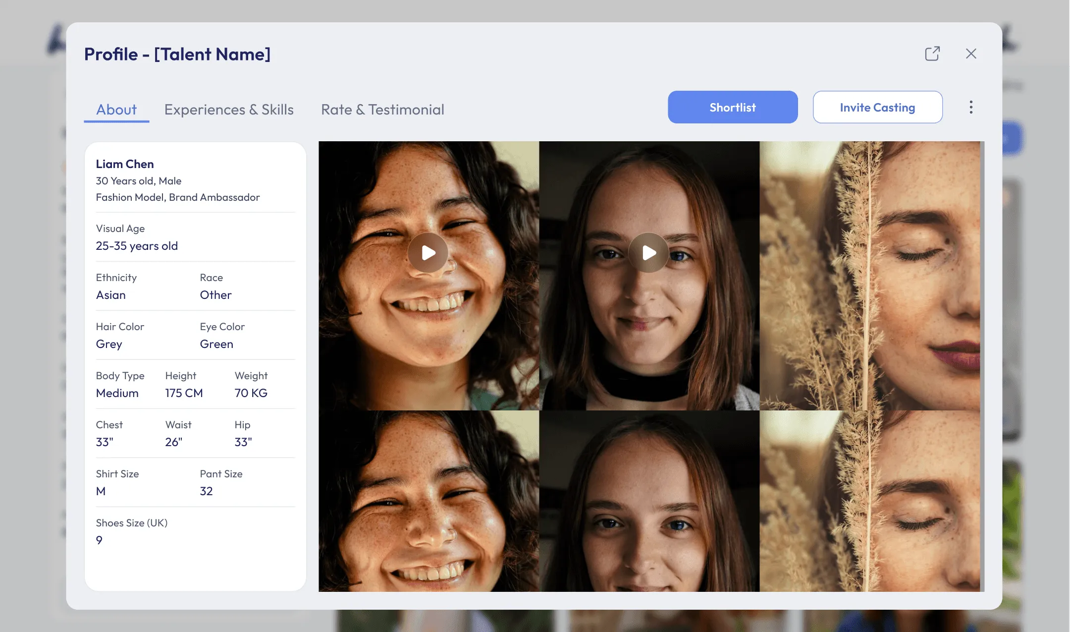
Task: Click the Profile - [Talent Name] title
Action: point(177,54)
